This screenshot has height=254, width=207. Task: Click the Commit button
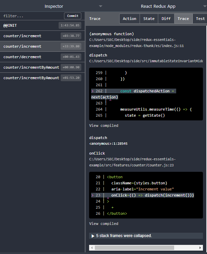[73, 16]
